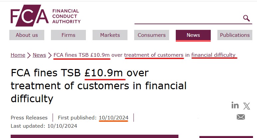This screenshot has height=138, width=257.
Task: Select the News tab
Action: point(193,35)
